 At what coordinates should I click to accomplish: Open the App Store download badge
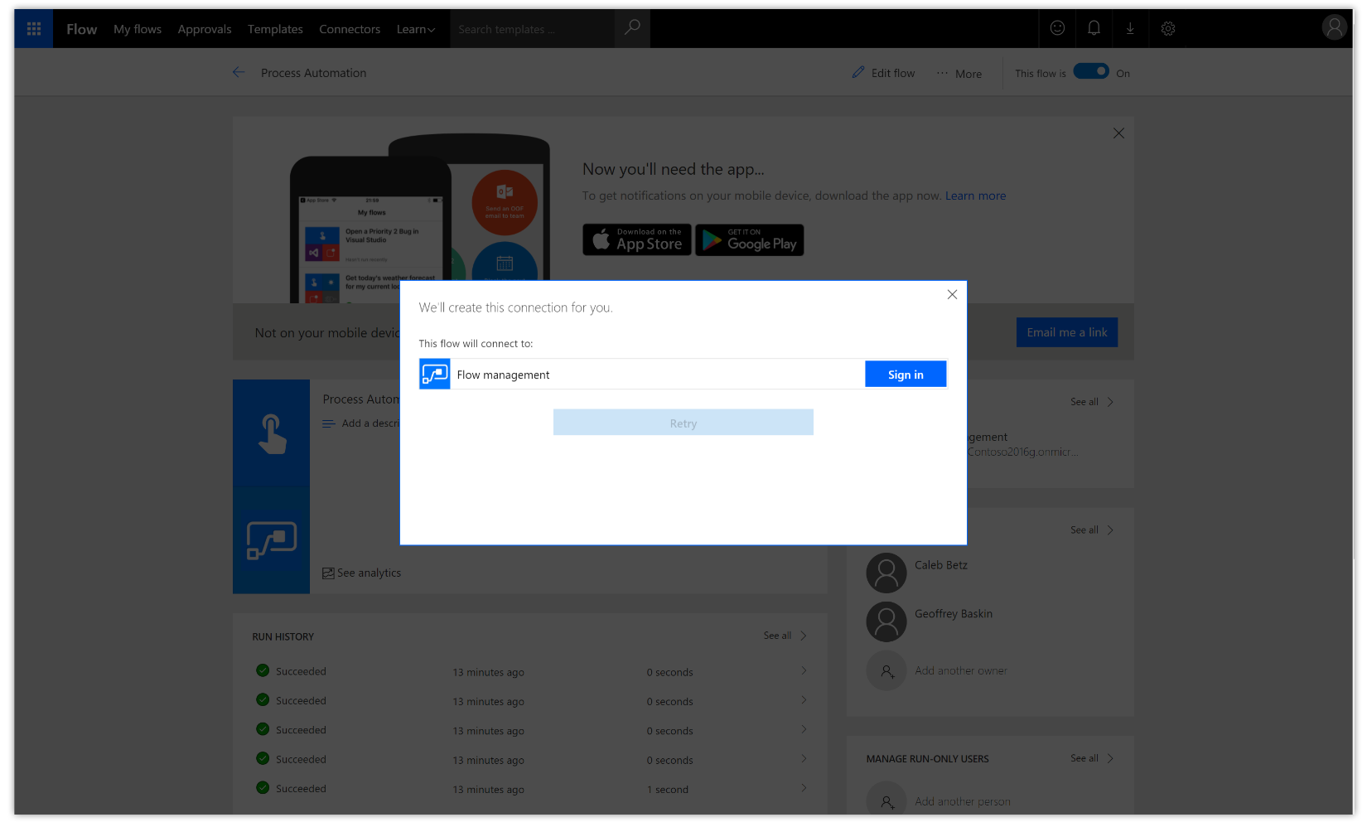(x=637, y=240)
